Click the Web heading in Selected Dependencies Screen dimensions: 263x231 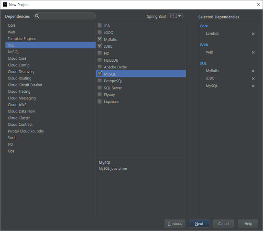coord(204,44)
